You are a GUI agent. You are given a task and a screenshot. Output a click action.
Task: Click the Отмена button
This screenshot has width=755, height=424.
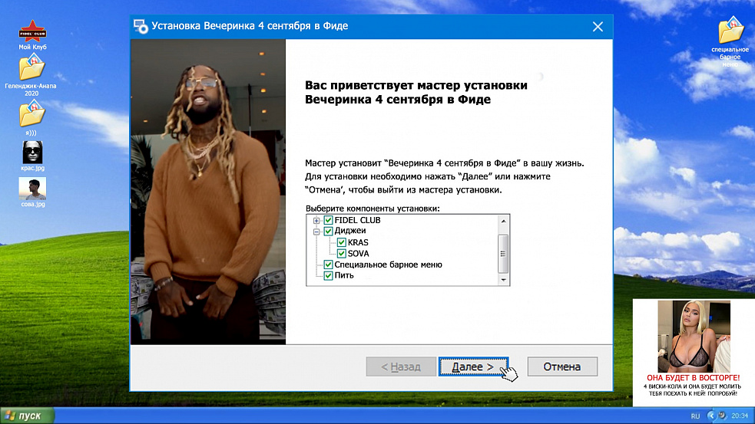[562, 366]
